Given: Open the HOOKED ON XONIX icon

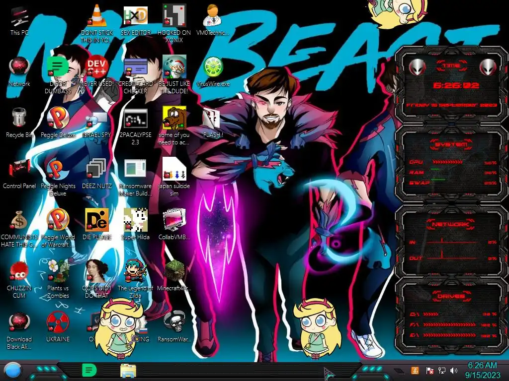Looking at the screenshot, I should click(174, 15).
